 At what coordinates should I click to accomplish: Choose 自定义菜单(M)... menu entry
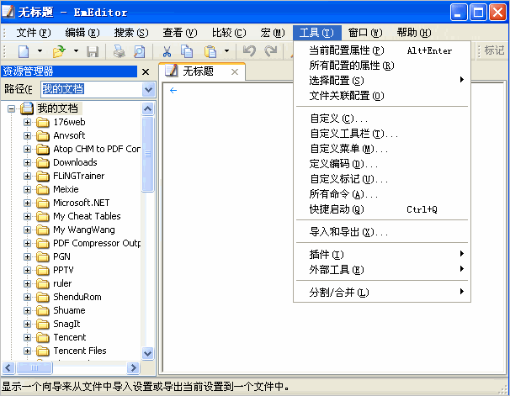click(x=382, y=149)
